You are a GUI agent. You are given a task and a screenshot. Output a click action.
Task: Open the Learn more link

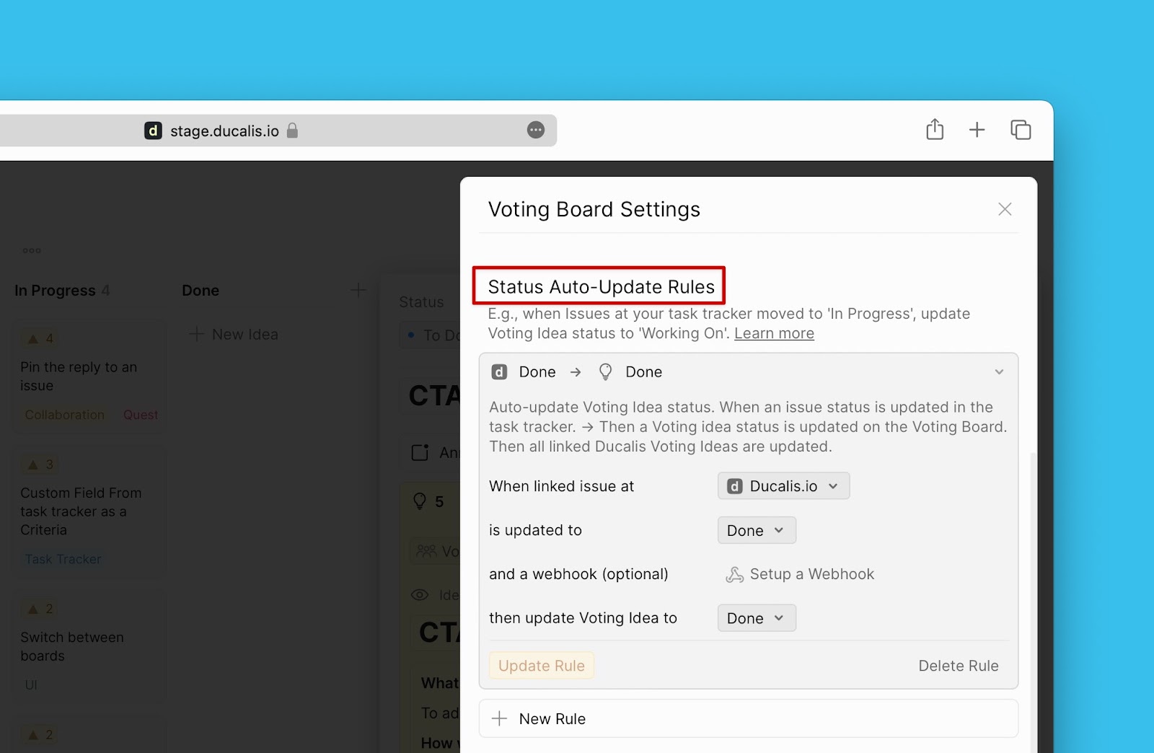[774, 333]
